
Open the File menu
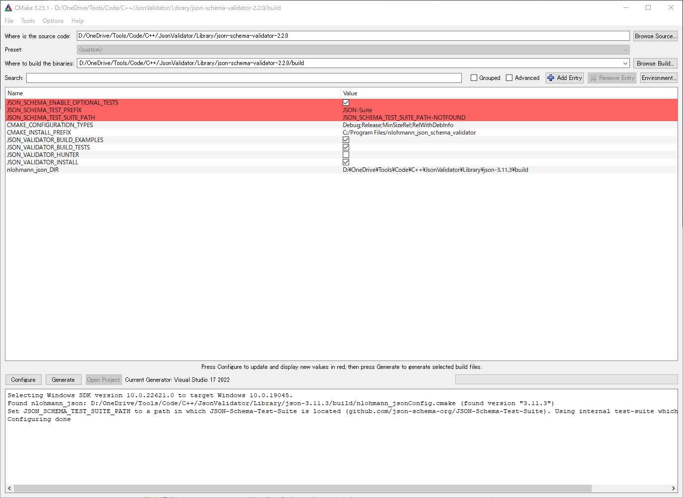(9, 21)
